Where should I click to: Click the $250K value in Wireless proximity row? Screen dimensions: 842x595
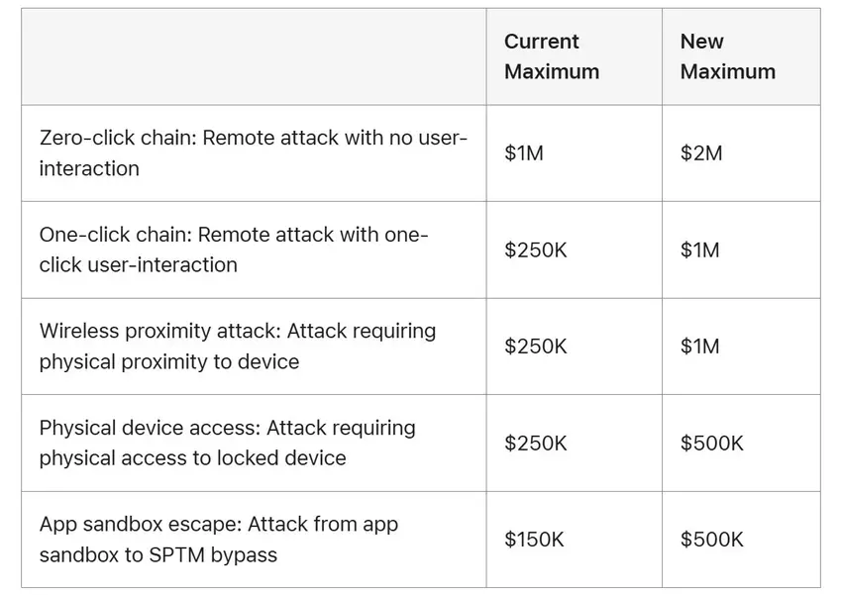point(536,347)
